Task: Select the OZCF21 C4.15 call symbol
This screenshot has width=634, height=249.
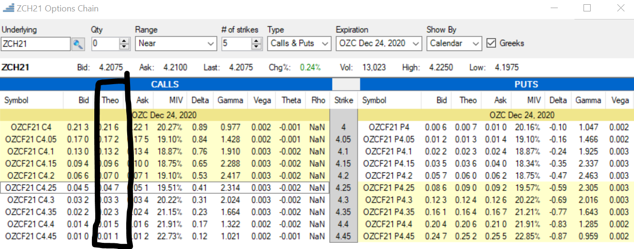Action: 30,164
